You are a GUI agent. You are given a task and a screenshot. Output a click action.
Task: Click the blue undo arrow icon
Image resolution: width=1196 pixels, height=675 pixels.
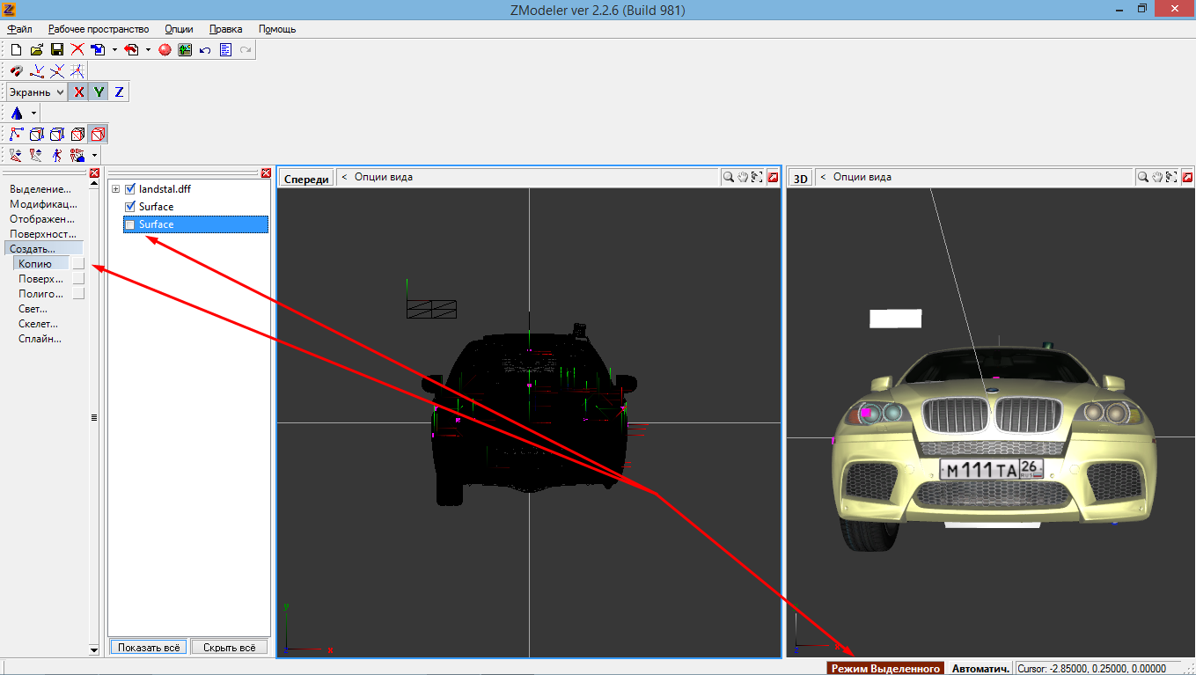tap(205, 50)
